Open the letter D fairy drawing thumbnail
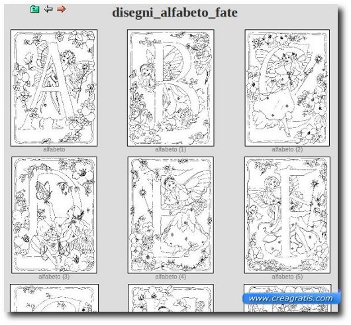The image size is (351, 325). [x=54, y=215]
